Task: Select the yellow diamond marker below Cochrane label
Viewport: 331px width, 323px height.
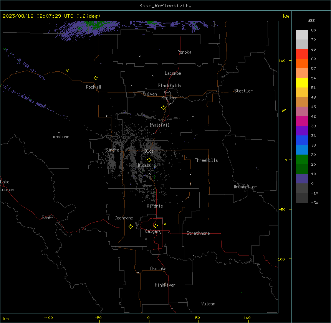Action: coord(131,227)
